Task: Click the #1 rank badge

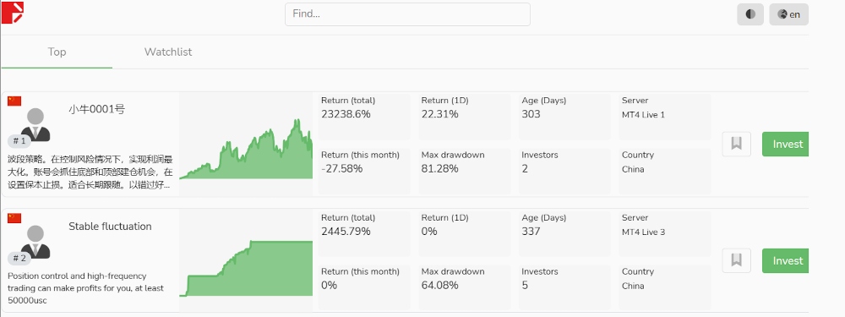Action: click(19, 141)
